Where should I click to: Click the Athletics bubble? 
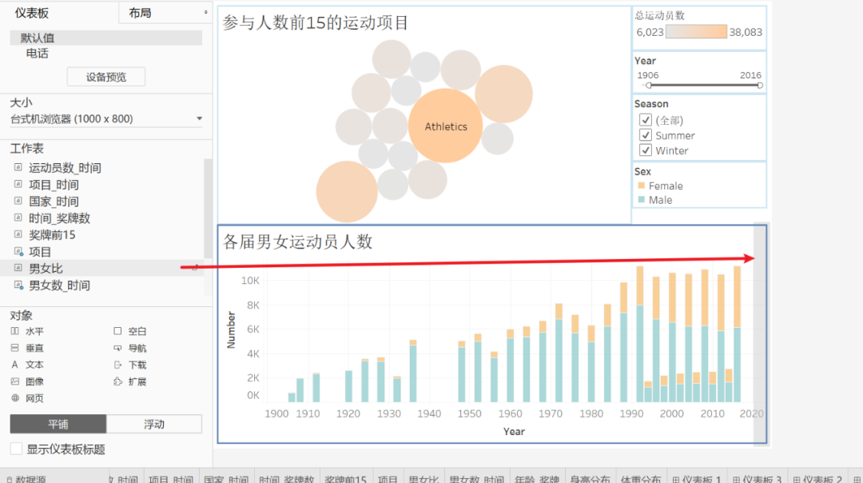click(445, 126)
